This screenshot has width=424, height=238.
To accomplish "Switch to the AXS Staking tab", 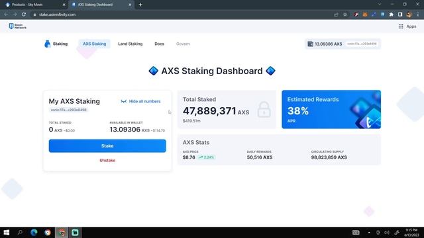I will (94, 44).
